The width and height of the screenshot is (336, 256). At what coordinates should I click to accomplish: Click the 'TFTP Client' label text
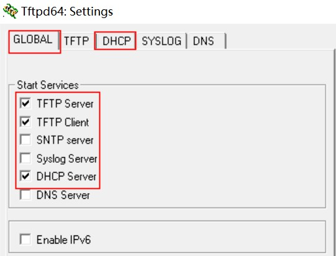click(x=63, y=122)
